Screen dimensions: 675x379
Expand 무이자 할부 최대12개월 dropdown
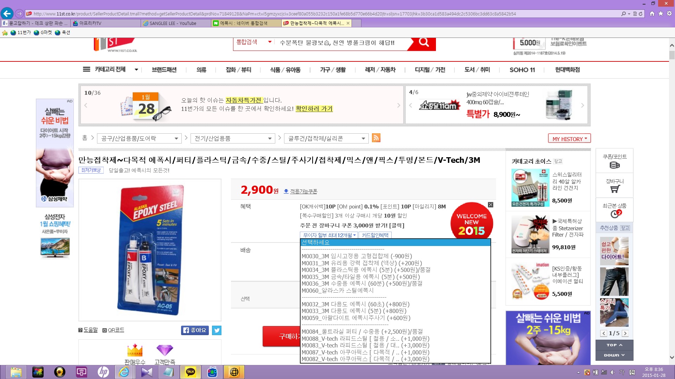click(329, 235)
